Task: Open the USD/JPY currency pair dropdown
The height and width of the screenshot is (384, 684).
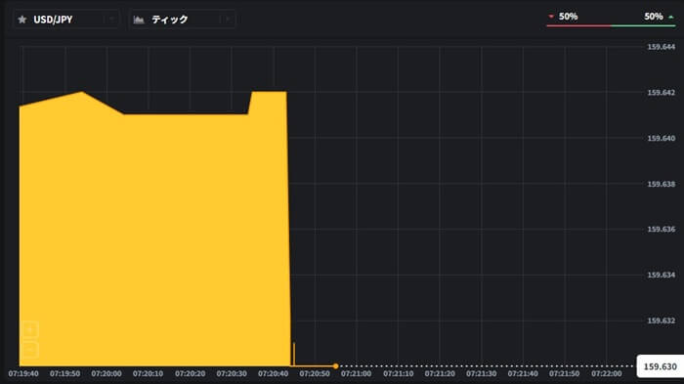Action: 66,20
